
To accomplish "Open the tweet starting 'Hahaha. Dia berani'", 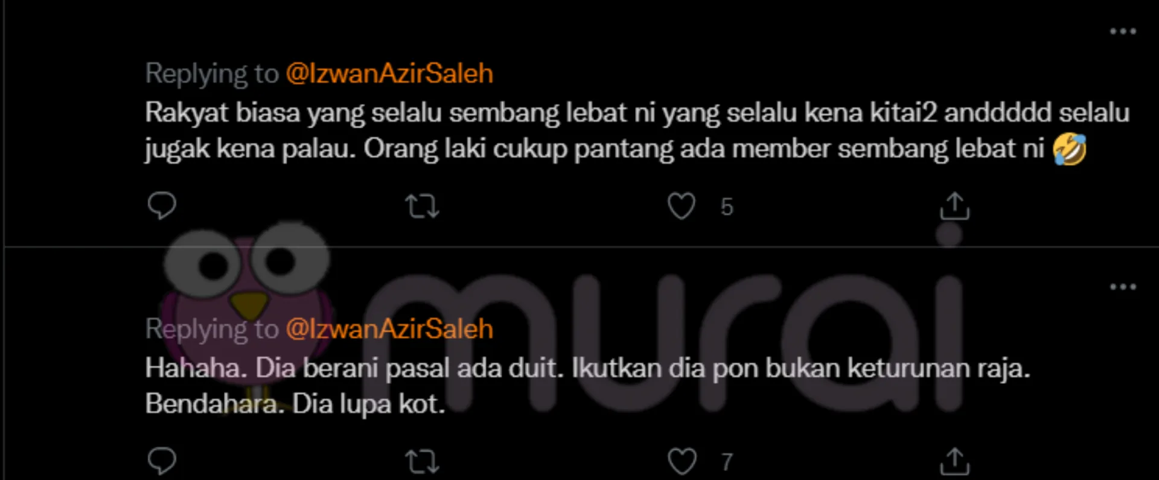I will point(587,386).
